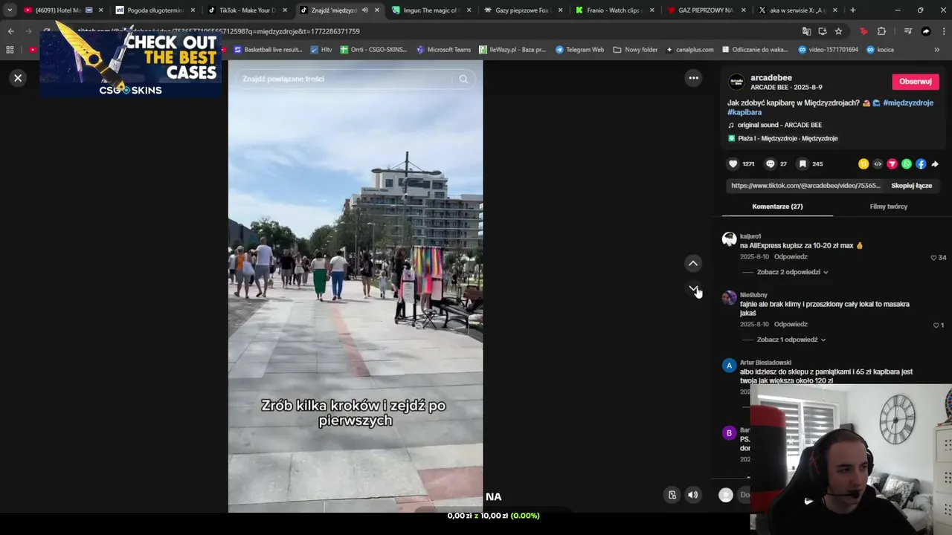Translate page with translate icon
The height and width of the screenshot is (535, 952).
pyautogui.click(x=806, y=31)
